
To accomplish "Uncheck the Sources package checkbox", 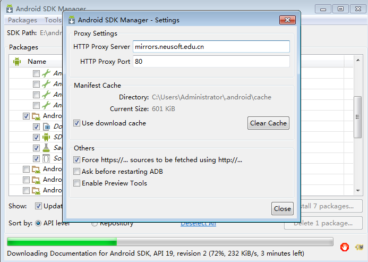I will click(x=36, y=158).
